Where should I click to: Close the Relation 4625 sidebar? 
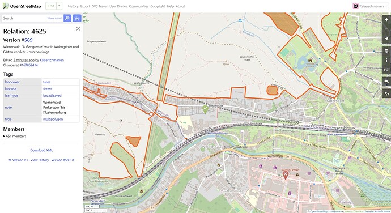point(78,29)
